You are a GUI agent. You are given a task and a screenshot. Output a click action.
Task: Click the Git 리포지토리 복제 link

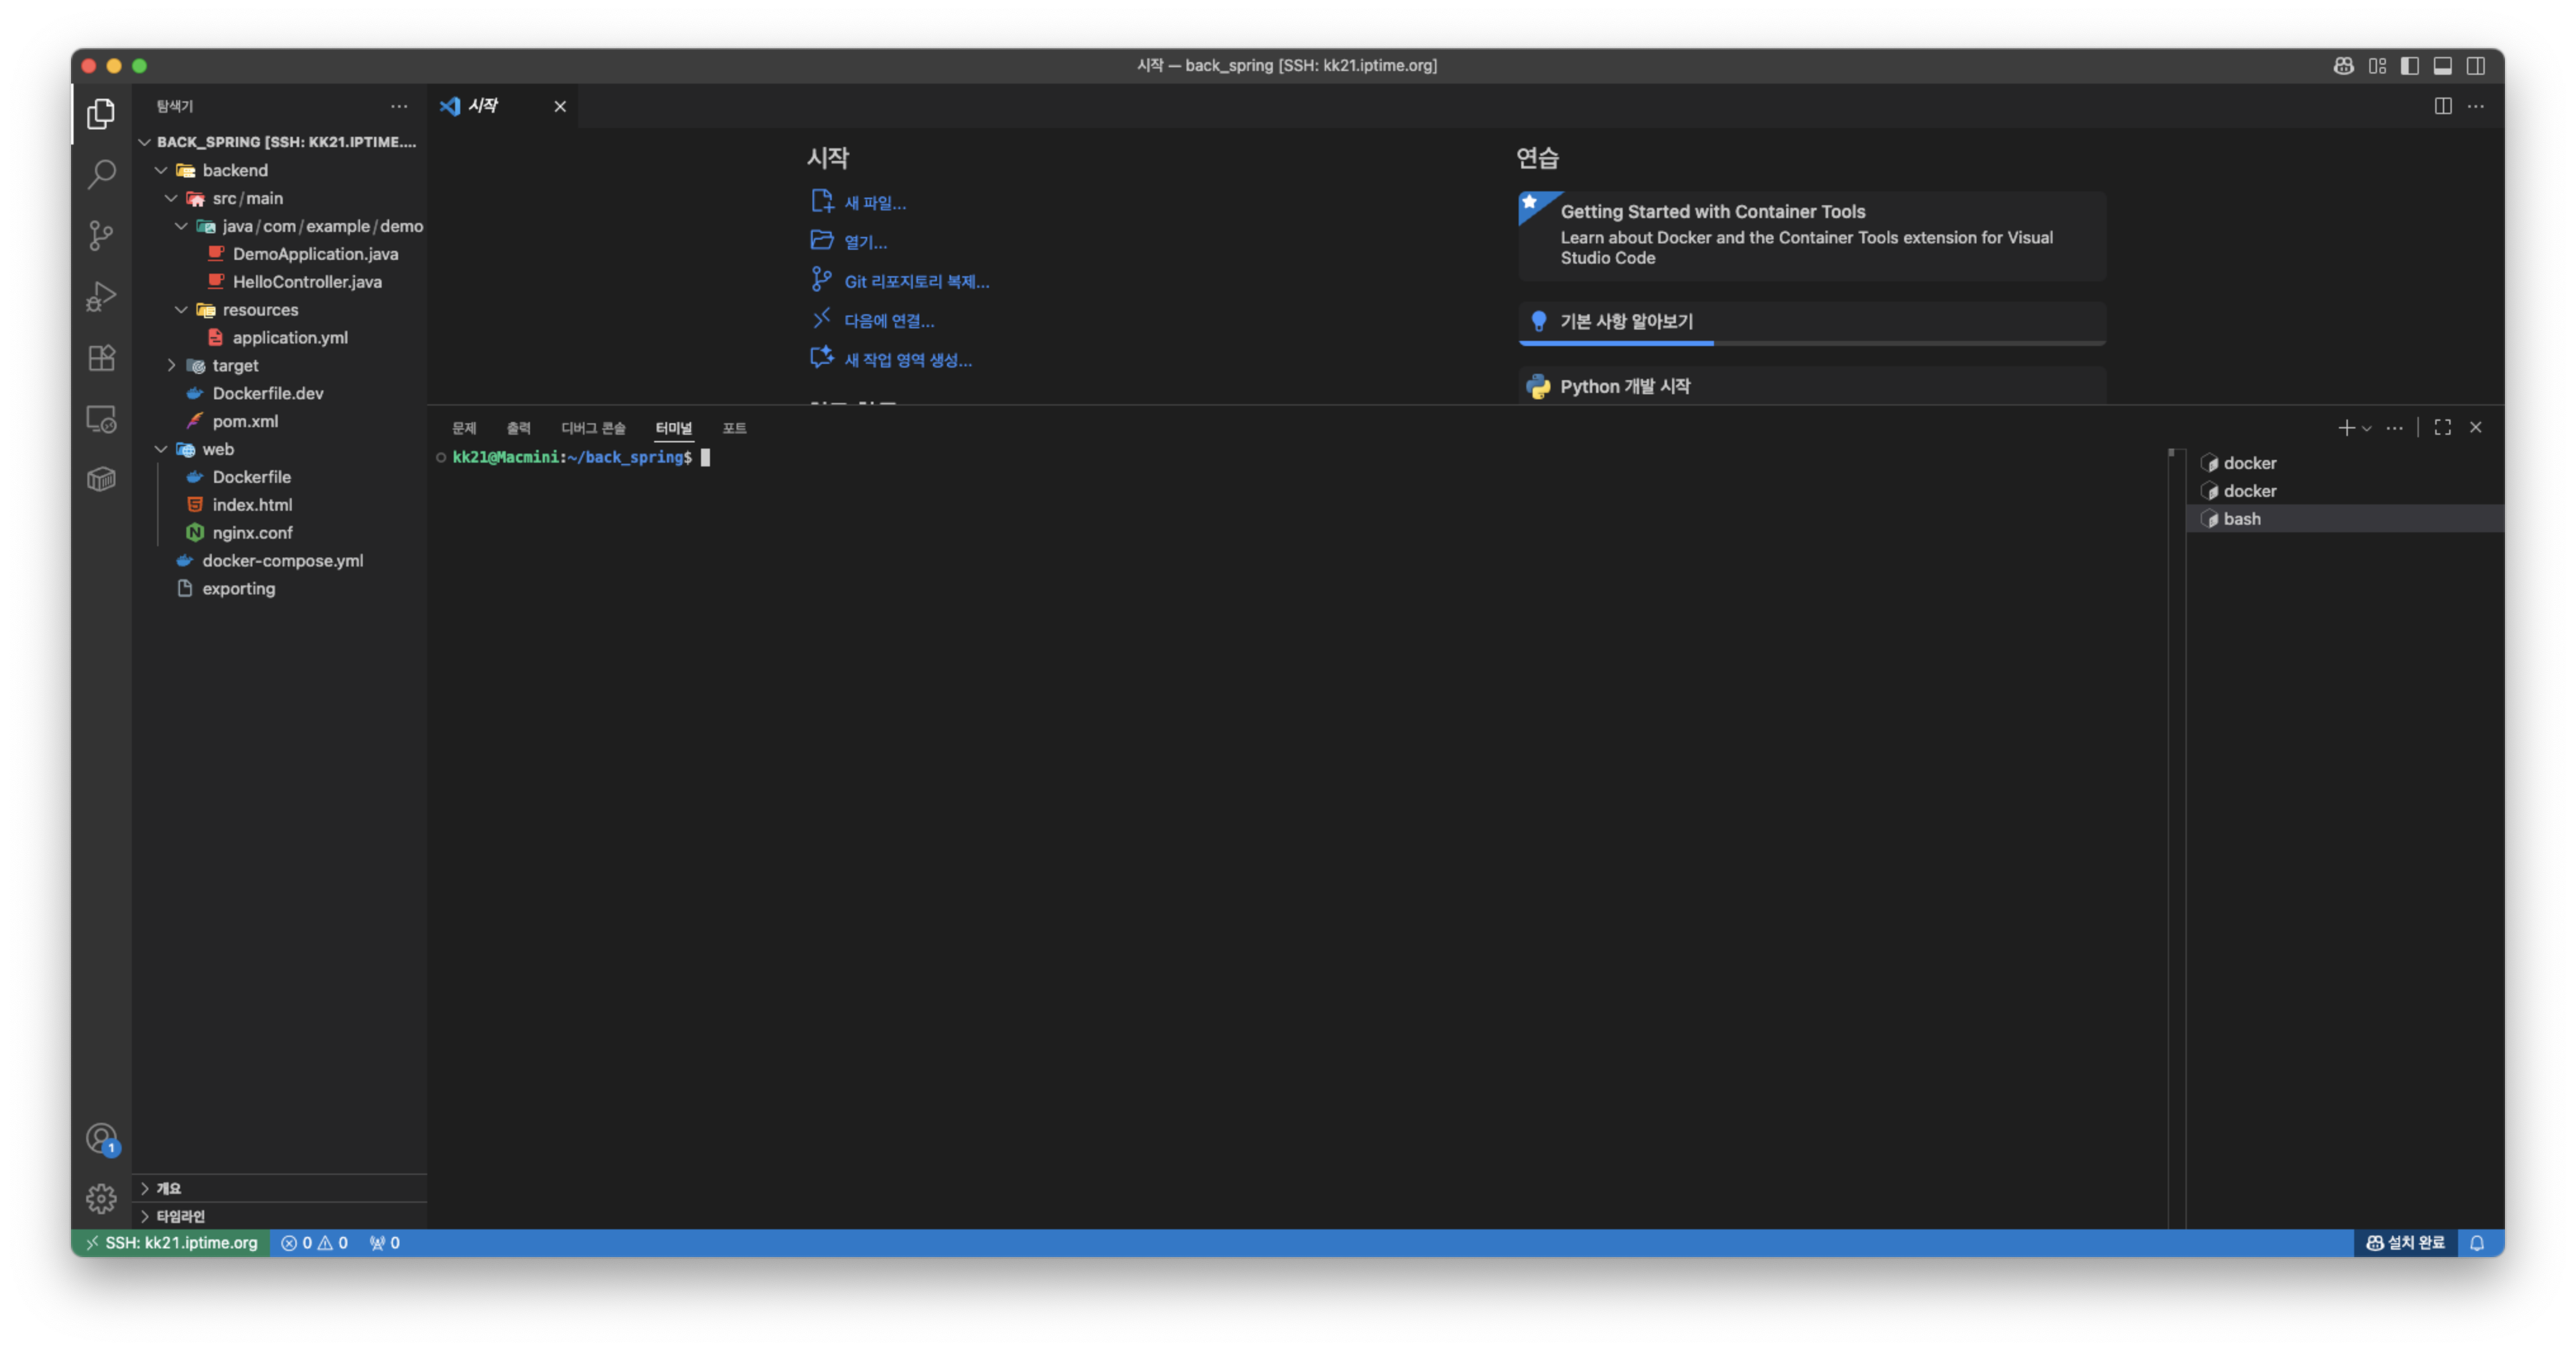point(916,282)
